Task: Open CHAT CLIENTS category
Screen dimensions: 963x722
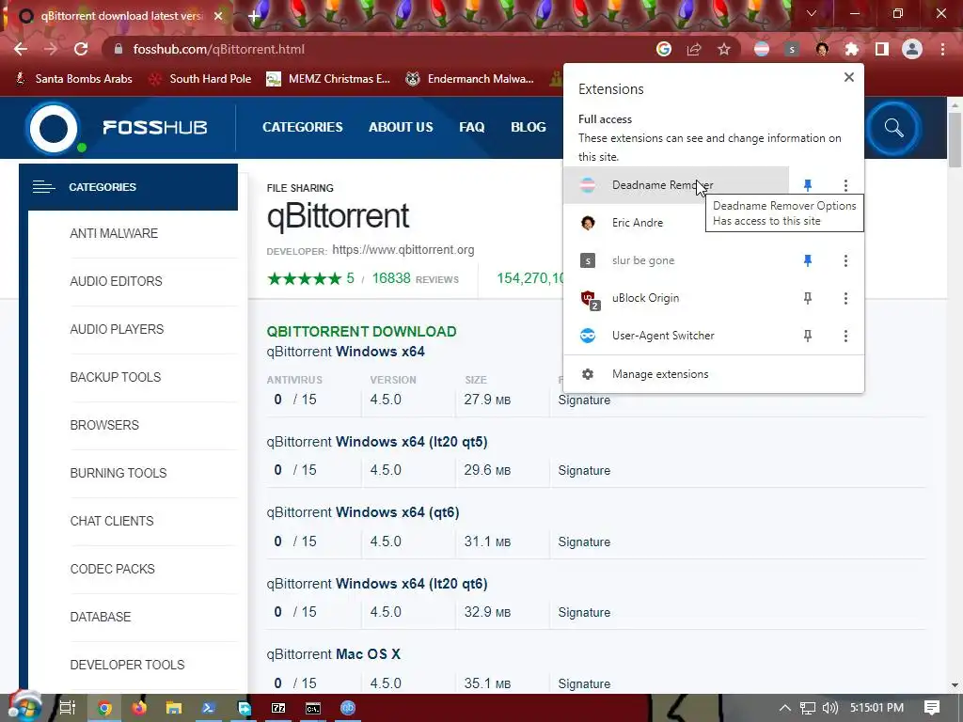Action: point(112,521)
